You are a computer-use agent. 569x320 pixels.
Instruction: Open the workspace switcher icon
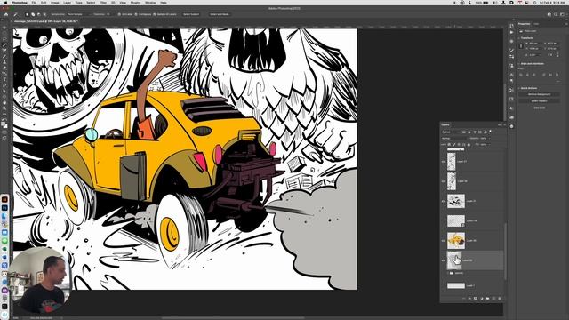point(562,14)
